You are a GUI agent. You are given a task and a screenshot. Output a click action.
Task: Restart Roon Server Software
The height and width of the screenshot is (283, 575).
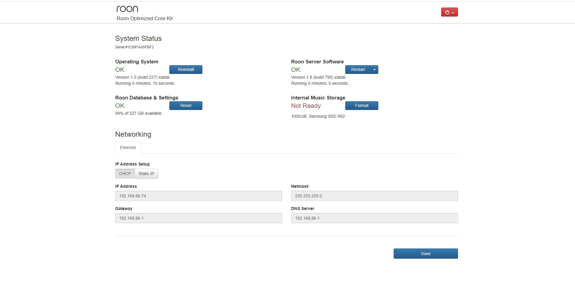coord(358,69)
